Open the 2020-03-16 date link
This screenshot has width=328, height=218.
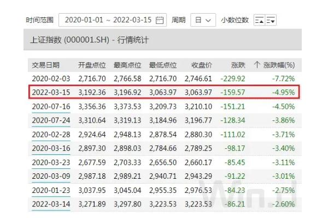(x=51, y=148)
